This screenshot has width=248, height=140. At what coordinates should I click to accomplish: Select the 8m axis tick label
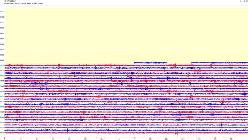click(x=69, y=139)
